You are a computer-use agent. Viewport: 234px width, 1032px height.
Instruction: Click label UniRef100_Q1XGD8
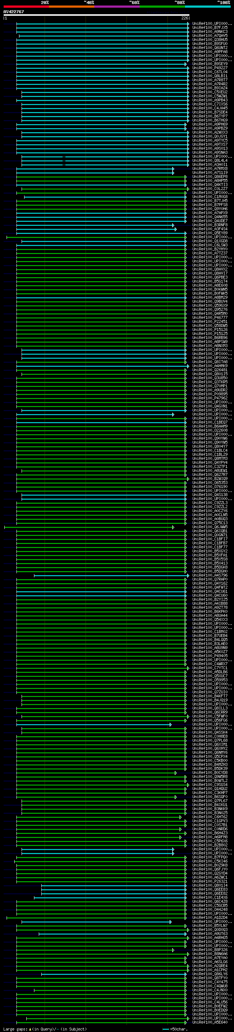210,241
